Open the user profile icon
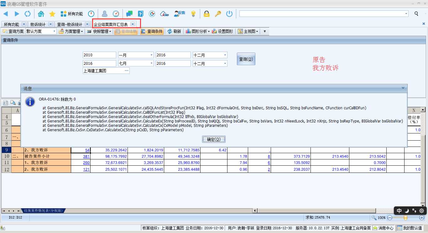 (x=105, y=14)
